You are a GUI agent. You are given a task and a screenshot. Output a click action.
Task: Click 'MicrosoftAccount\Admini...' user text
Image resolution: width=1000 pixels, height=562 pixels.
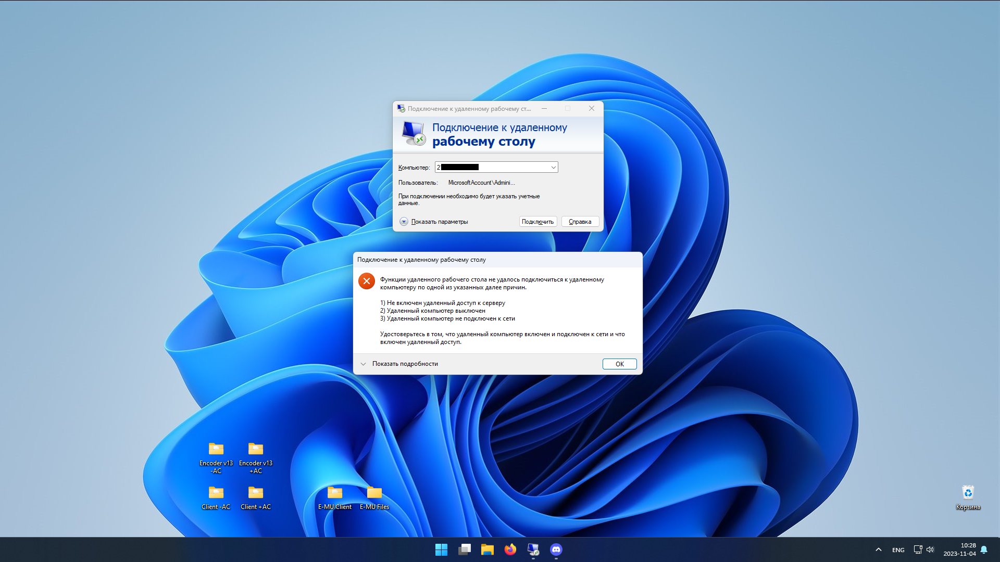(481, 183)
